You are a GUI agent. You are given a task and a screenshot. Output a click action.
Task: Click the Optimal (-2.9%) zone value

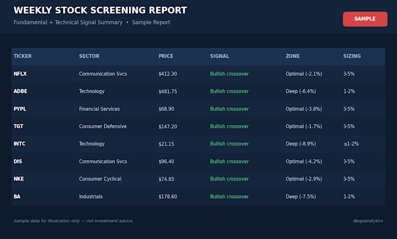pos(304,179)
